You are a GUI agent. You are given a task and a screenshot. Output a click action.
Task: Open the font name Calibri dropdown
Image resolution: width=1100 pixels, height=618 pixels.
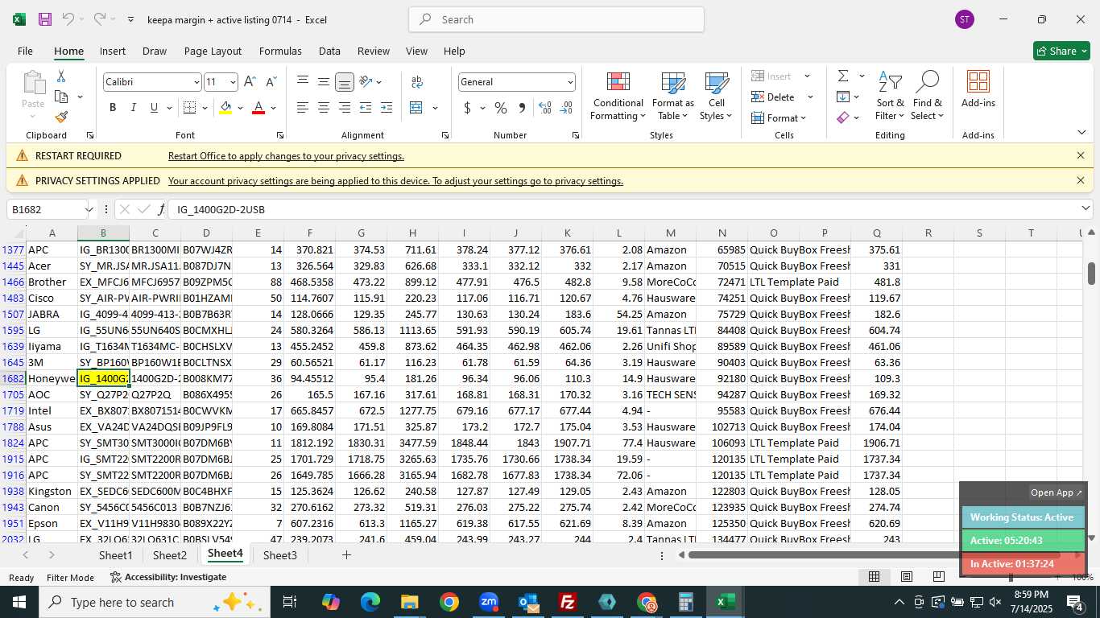coord(196,82)
